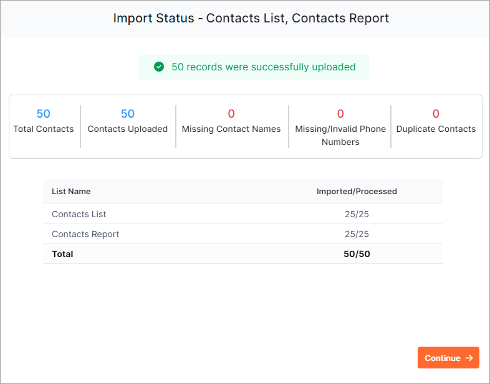Click the orange Continue button

pyautogui.click(x=448, y=357)
